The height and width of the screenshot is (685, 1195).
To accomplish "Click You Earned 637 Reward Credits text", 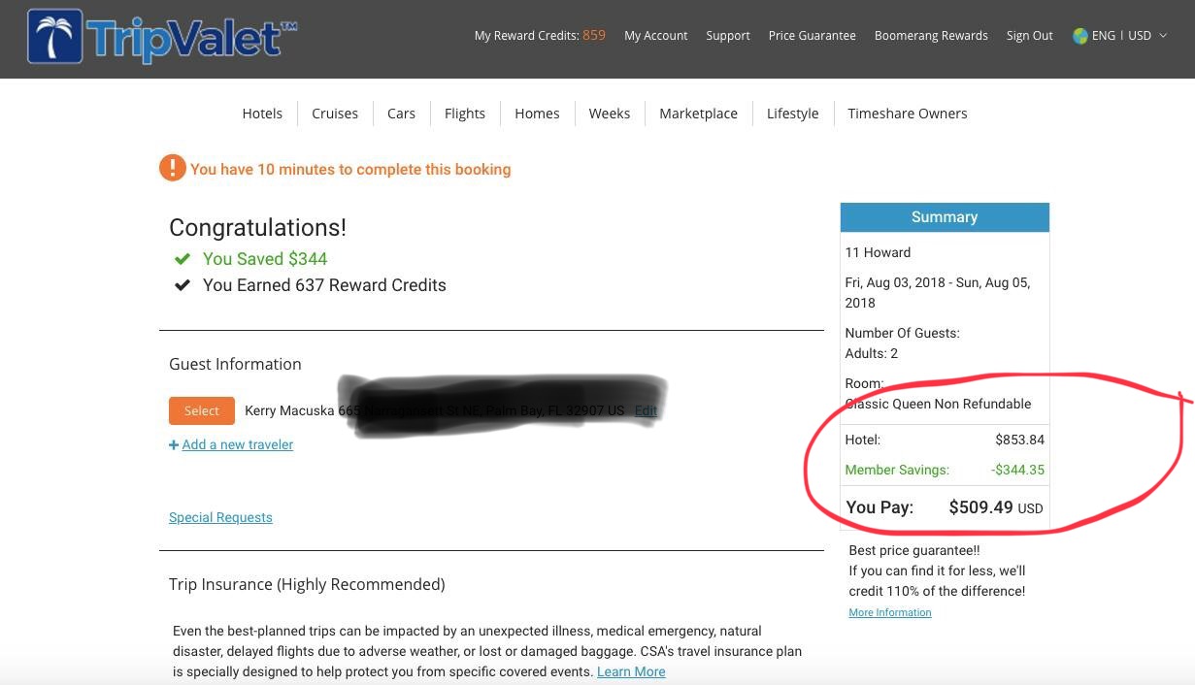I will click(x=324, y=285).
